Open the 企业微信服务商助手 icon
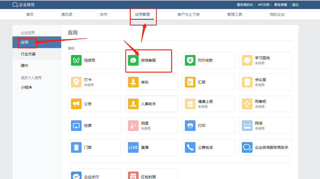Image resolution: width=320 pixels, height=179 pixels. point(247,147)
